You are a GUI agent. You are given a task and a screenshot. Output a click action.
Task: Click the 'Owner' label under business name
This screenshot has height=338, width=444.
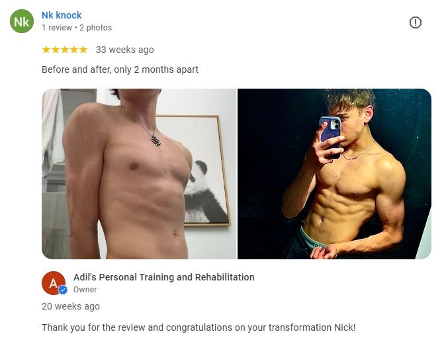pyautogui.click(x=85, y=290)
